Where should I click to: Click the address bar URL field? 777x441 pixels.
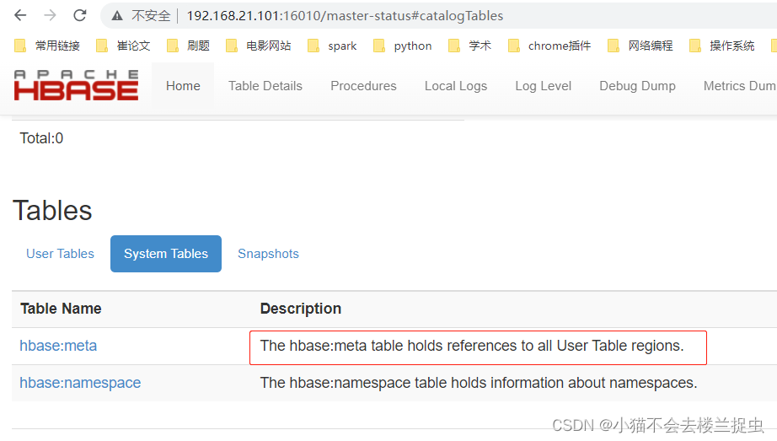click(x=345, y=16)
